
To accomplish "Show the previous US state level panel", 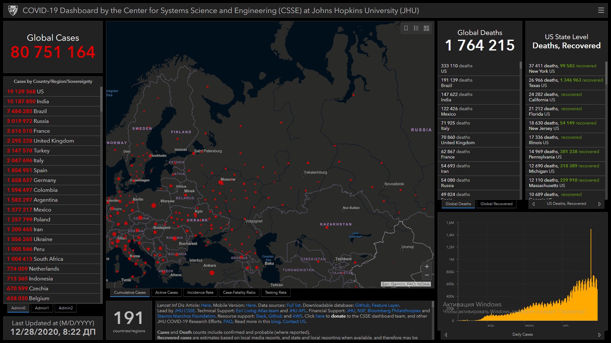I will pos(533,204).
